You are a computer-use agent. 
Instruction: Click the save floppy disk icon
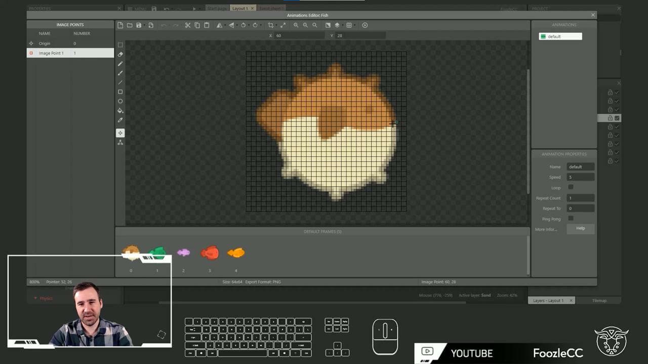click(139, 25)
